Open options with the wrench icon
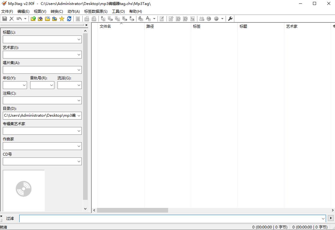This screenshot has width=335, height=230. 230,19
